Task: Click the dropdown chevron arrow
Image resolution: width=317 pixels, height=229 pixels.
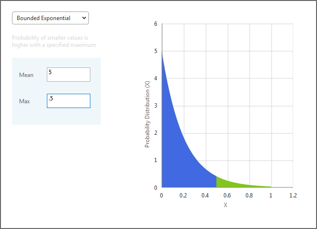Action: [84, 18]
